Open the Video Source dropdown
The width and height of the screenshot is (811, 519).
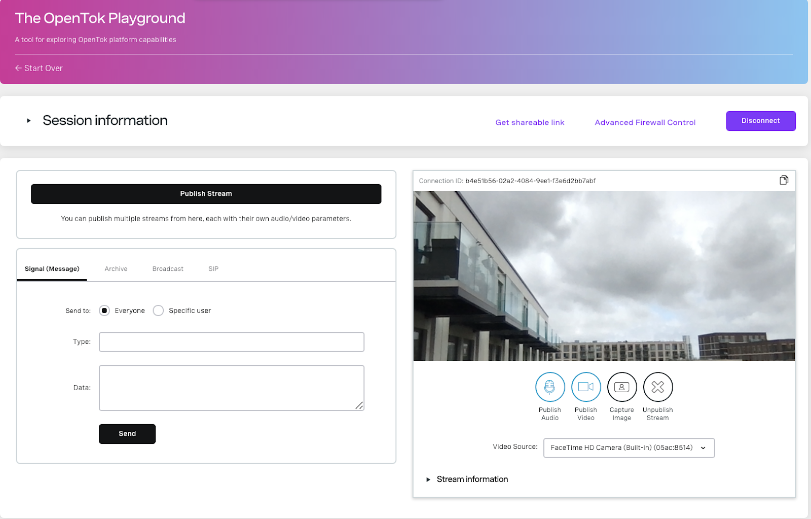(x=629, y=448)
